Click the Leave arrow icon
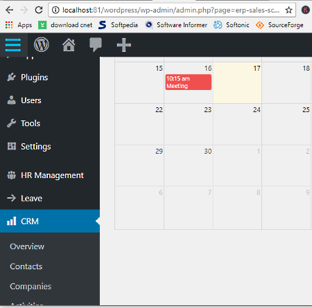Image resolution: width=312 pixels, height=308 pixels. pyautogui.click(x=12, y=198)
